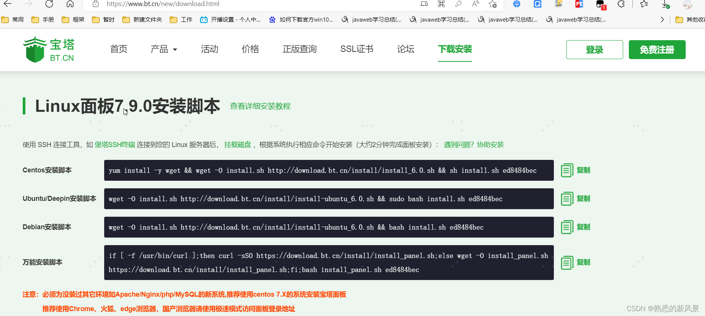Click the browser refresh icon
This screenshot has height=316, width=705.
[49, 4]
